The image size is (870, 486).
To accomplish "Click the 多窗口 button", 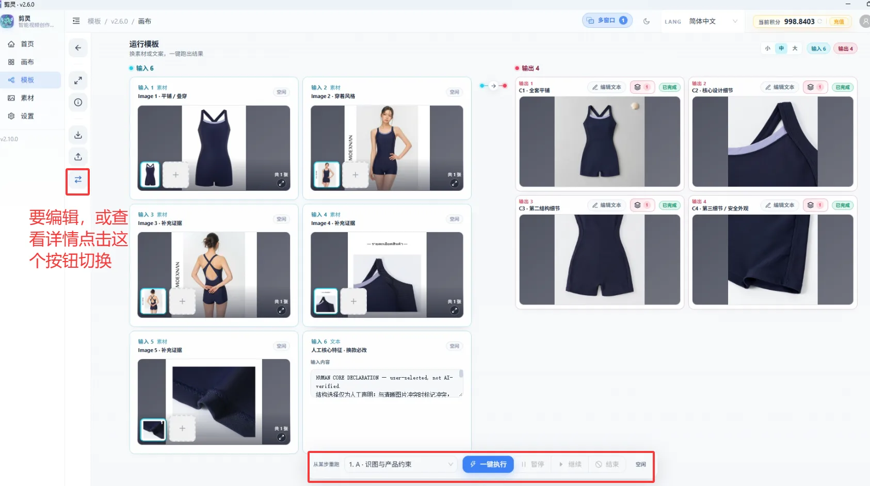I will click(607, 21).
